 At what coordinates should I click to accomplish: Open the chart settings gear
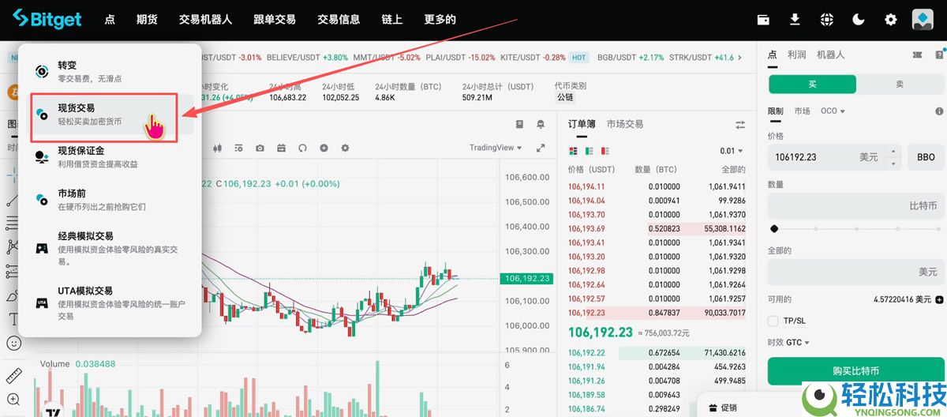[x=345, y=148]
